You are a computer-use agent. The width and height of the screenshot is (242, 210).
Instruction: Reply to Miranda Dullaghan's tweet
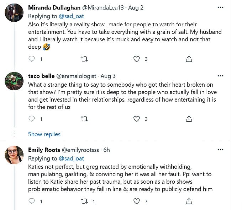point(32,59)
